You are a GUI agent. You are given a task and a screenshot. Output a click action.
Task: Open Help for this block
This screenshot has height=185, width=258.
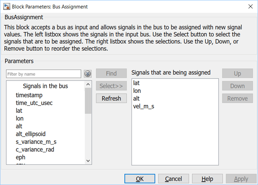pyautogui.click(x=207, y=179)
